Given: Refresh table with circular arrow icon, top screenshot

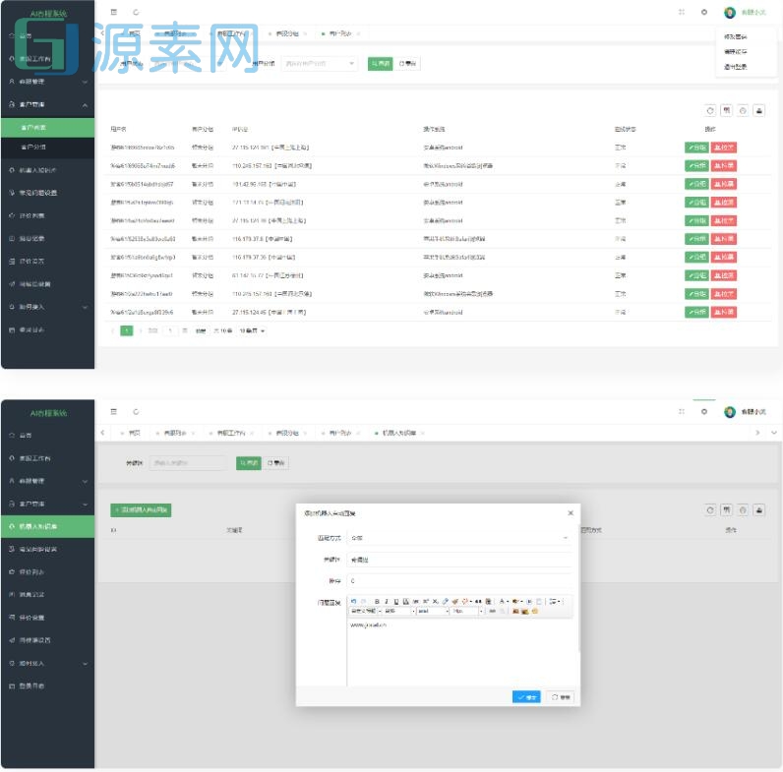Looking at the screenshot, I should tap(710, 110).
